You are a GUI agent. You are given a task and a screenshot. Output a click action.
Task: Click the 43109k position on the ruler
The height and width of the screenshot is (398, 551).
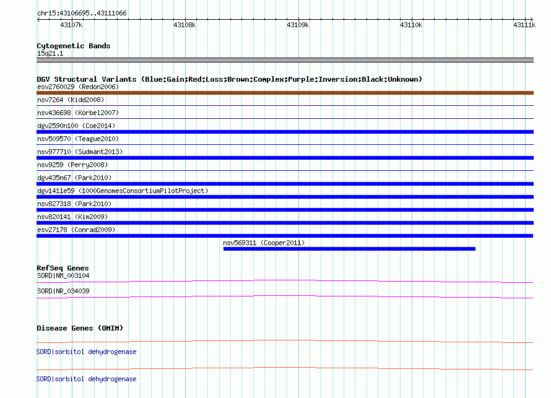click(298, 25)
